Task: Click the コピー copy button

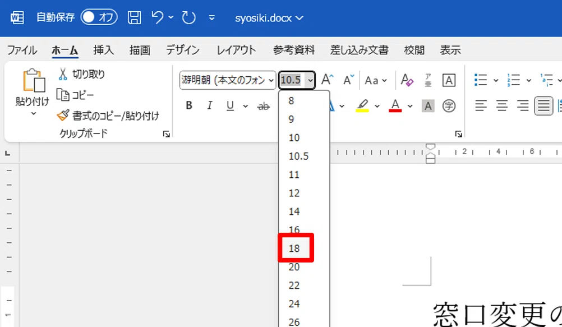Action: [x=75, y=95]
